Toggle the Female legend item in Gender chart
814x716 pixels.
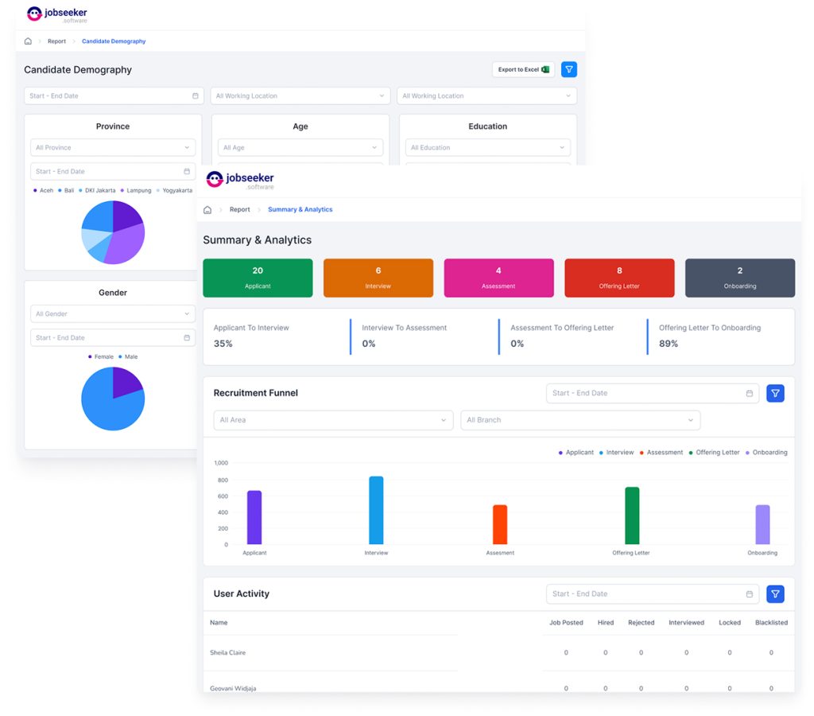tap(101, 357)
